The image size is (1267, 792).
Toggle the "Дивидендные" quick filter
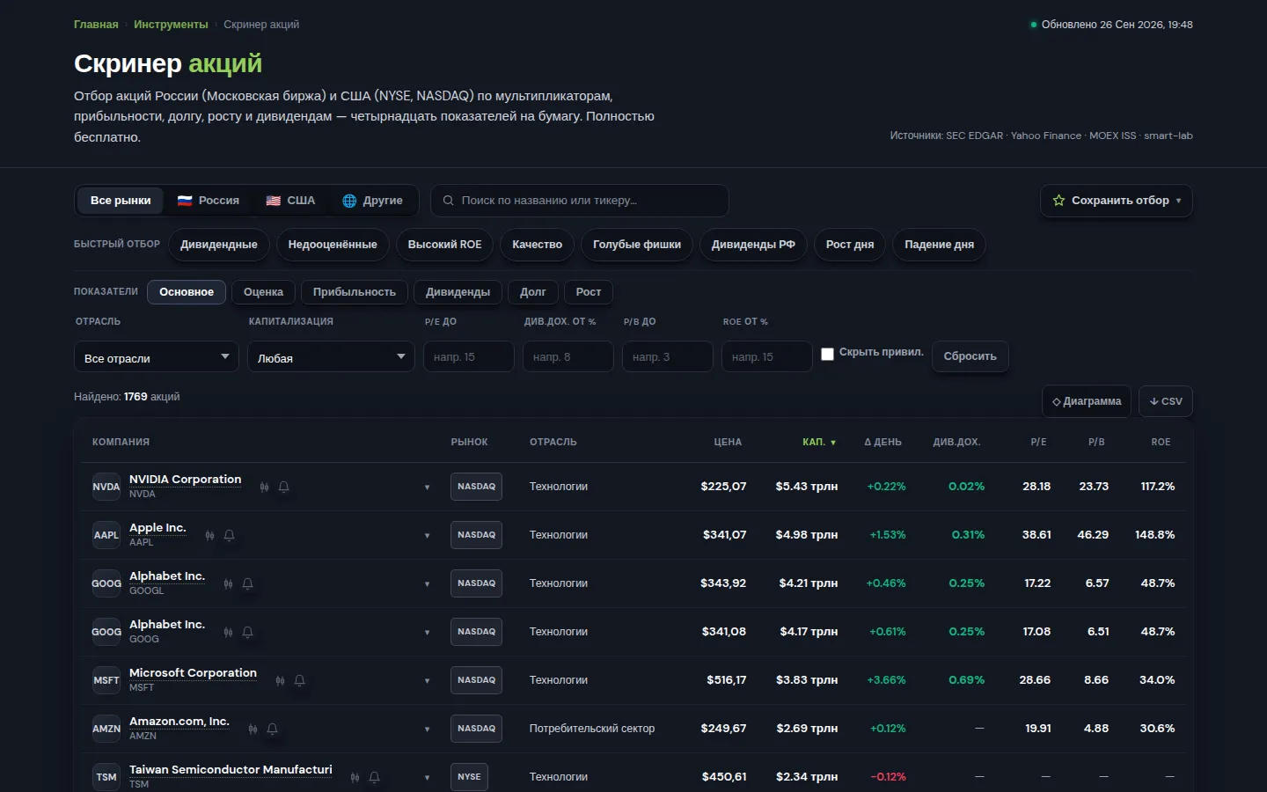coord(219,245)
